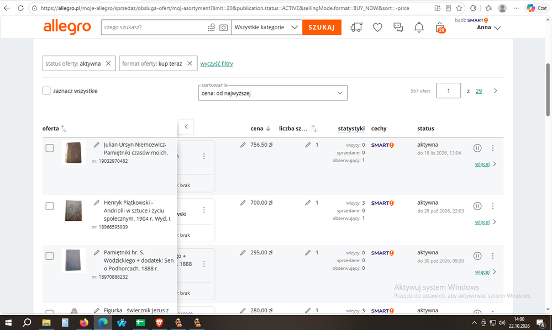Search by image using camera icon

coord(223,28)
